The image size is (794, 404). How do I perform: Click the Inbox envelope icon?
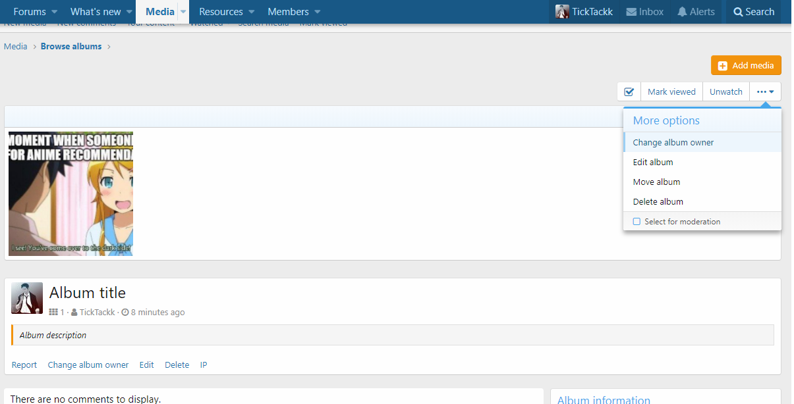click(631, 12)
